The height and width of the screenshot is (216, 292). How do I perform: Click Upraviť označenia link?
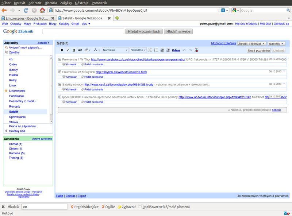[42, 139]
